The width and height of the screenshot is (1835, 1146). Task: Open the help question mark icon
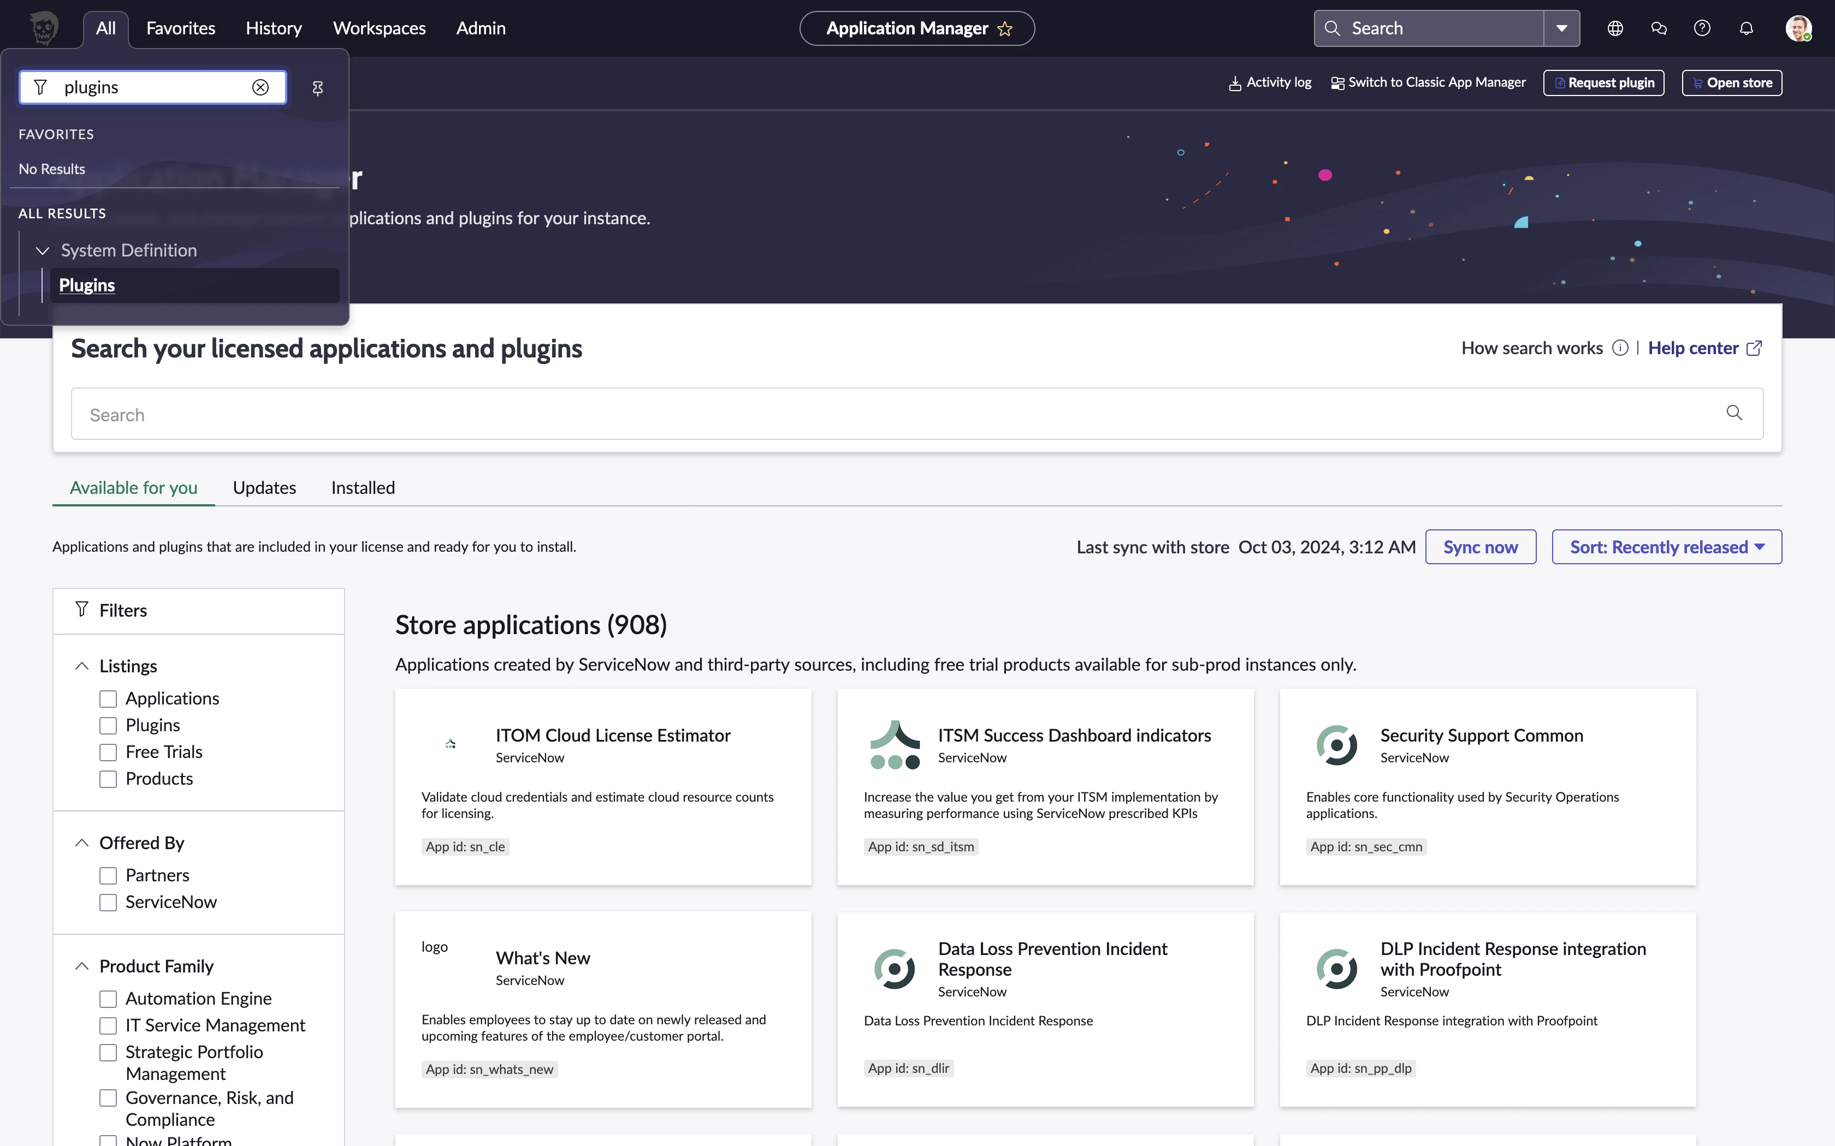click(x=1702, y=28)
